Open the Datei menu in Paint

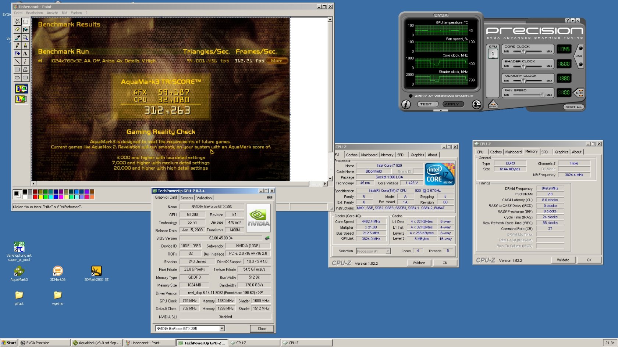tap(18, 13)
